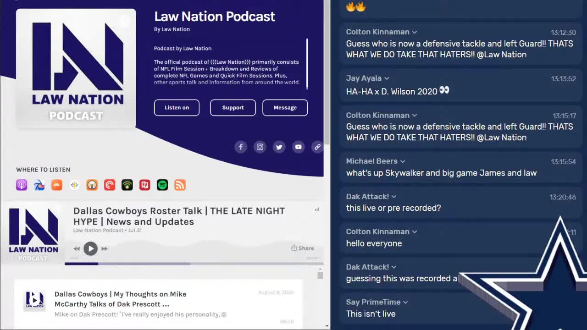Expand Michael Beers' message dropdown
The width and height of the screenshot is (587, 330).
pos(403,161)
